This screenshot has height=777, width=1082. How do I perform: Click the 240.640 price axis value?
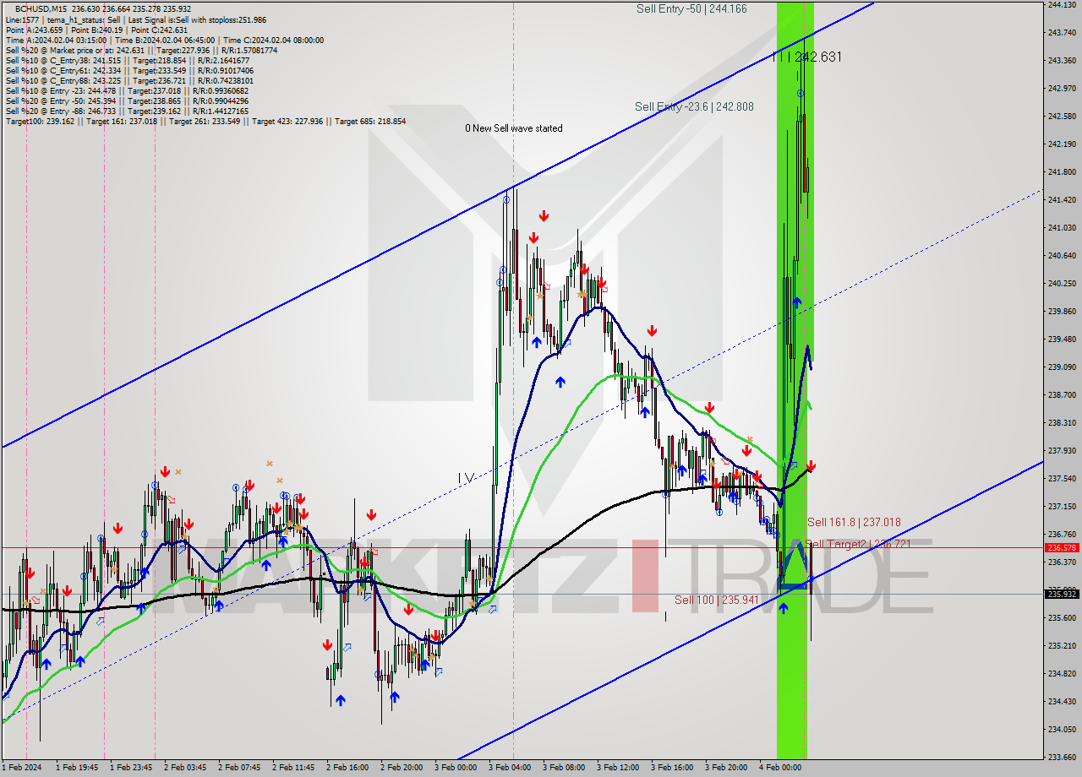pos(1062,255)
